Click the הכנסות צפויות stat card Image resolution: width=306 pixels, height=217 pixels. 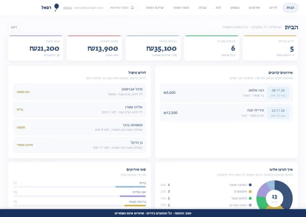(153, 48)
